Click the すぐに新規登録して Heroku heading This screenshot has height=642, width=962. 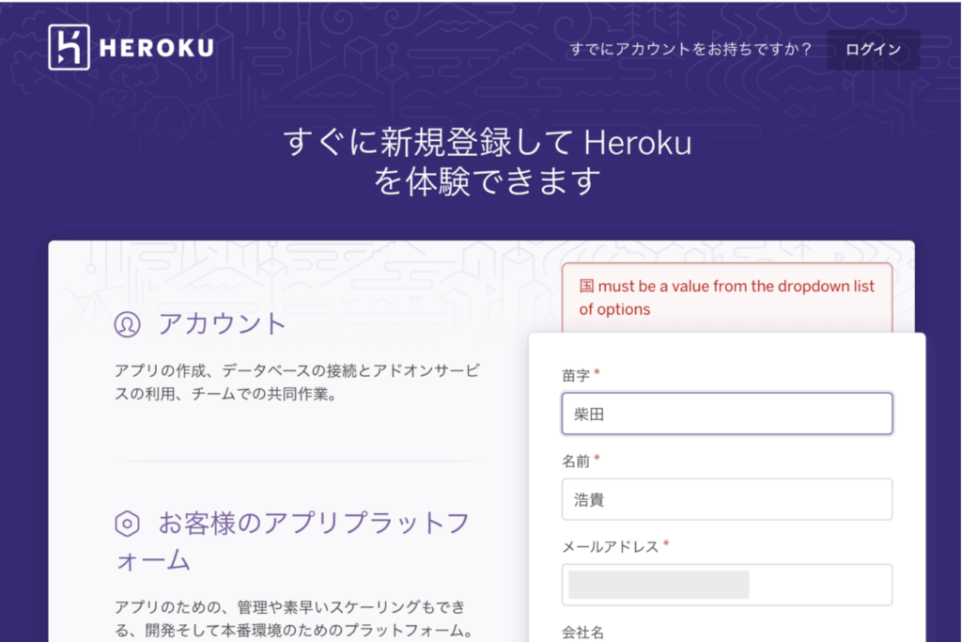(487, 144)
